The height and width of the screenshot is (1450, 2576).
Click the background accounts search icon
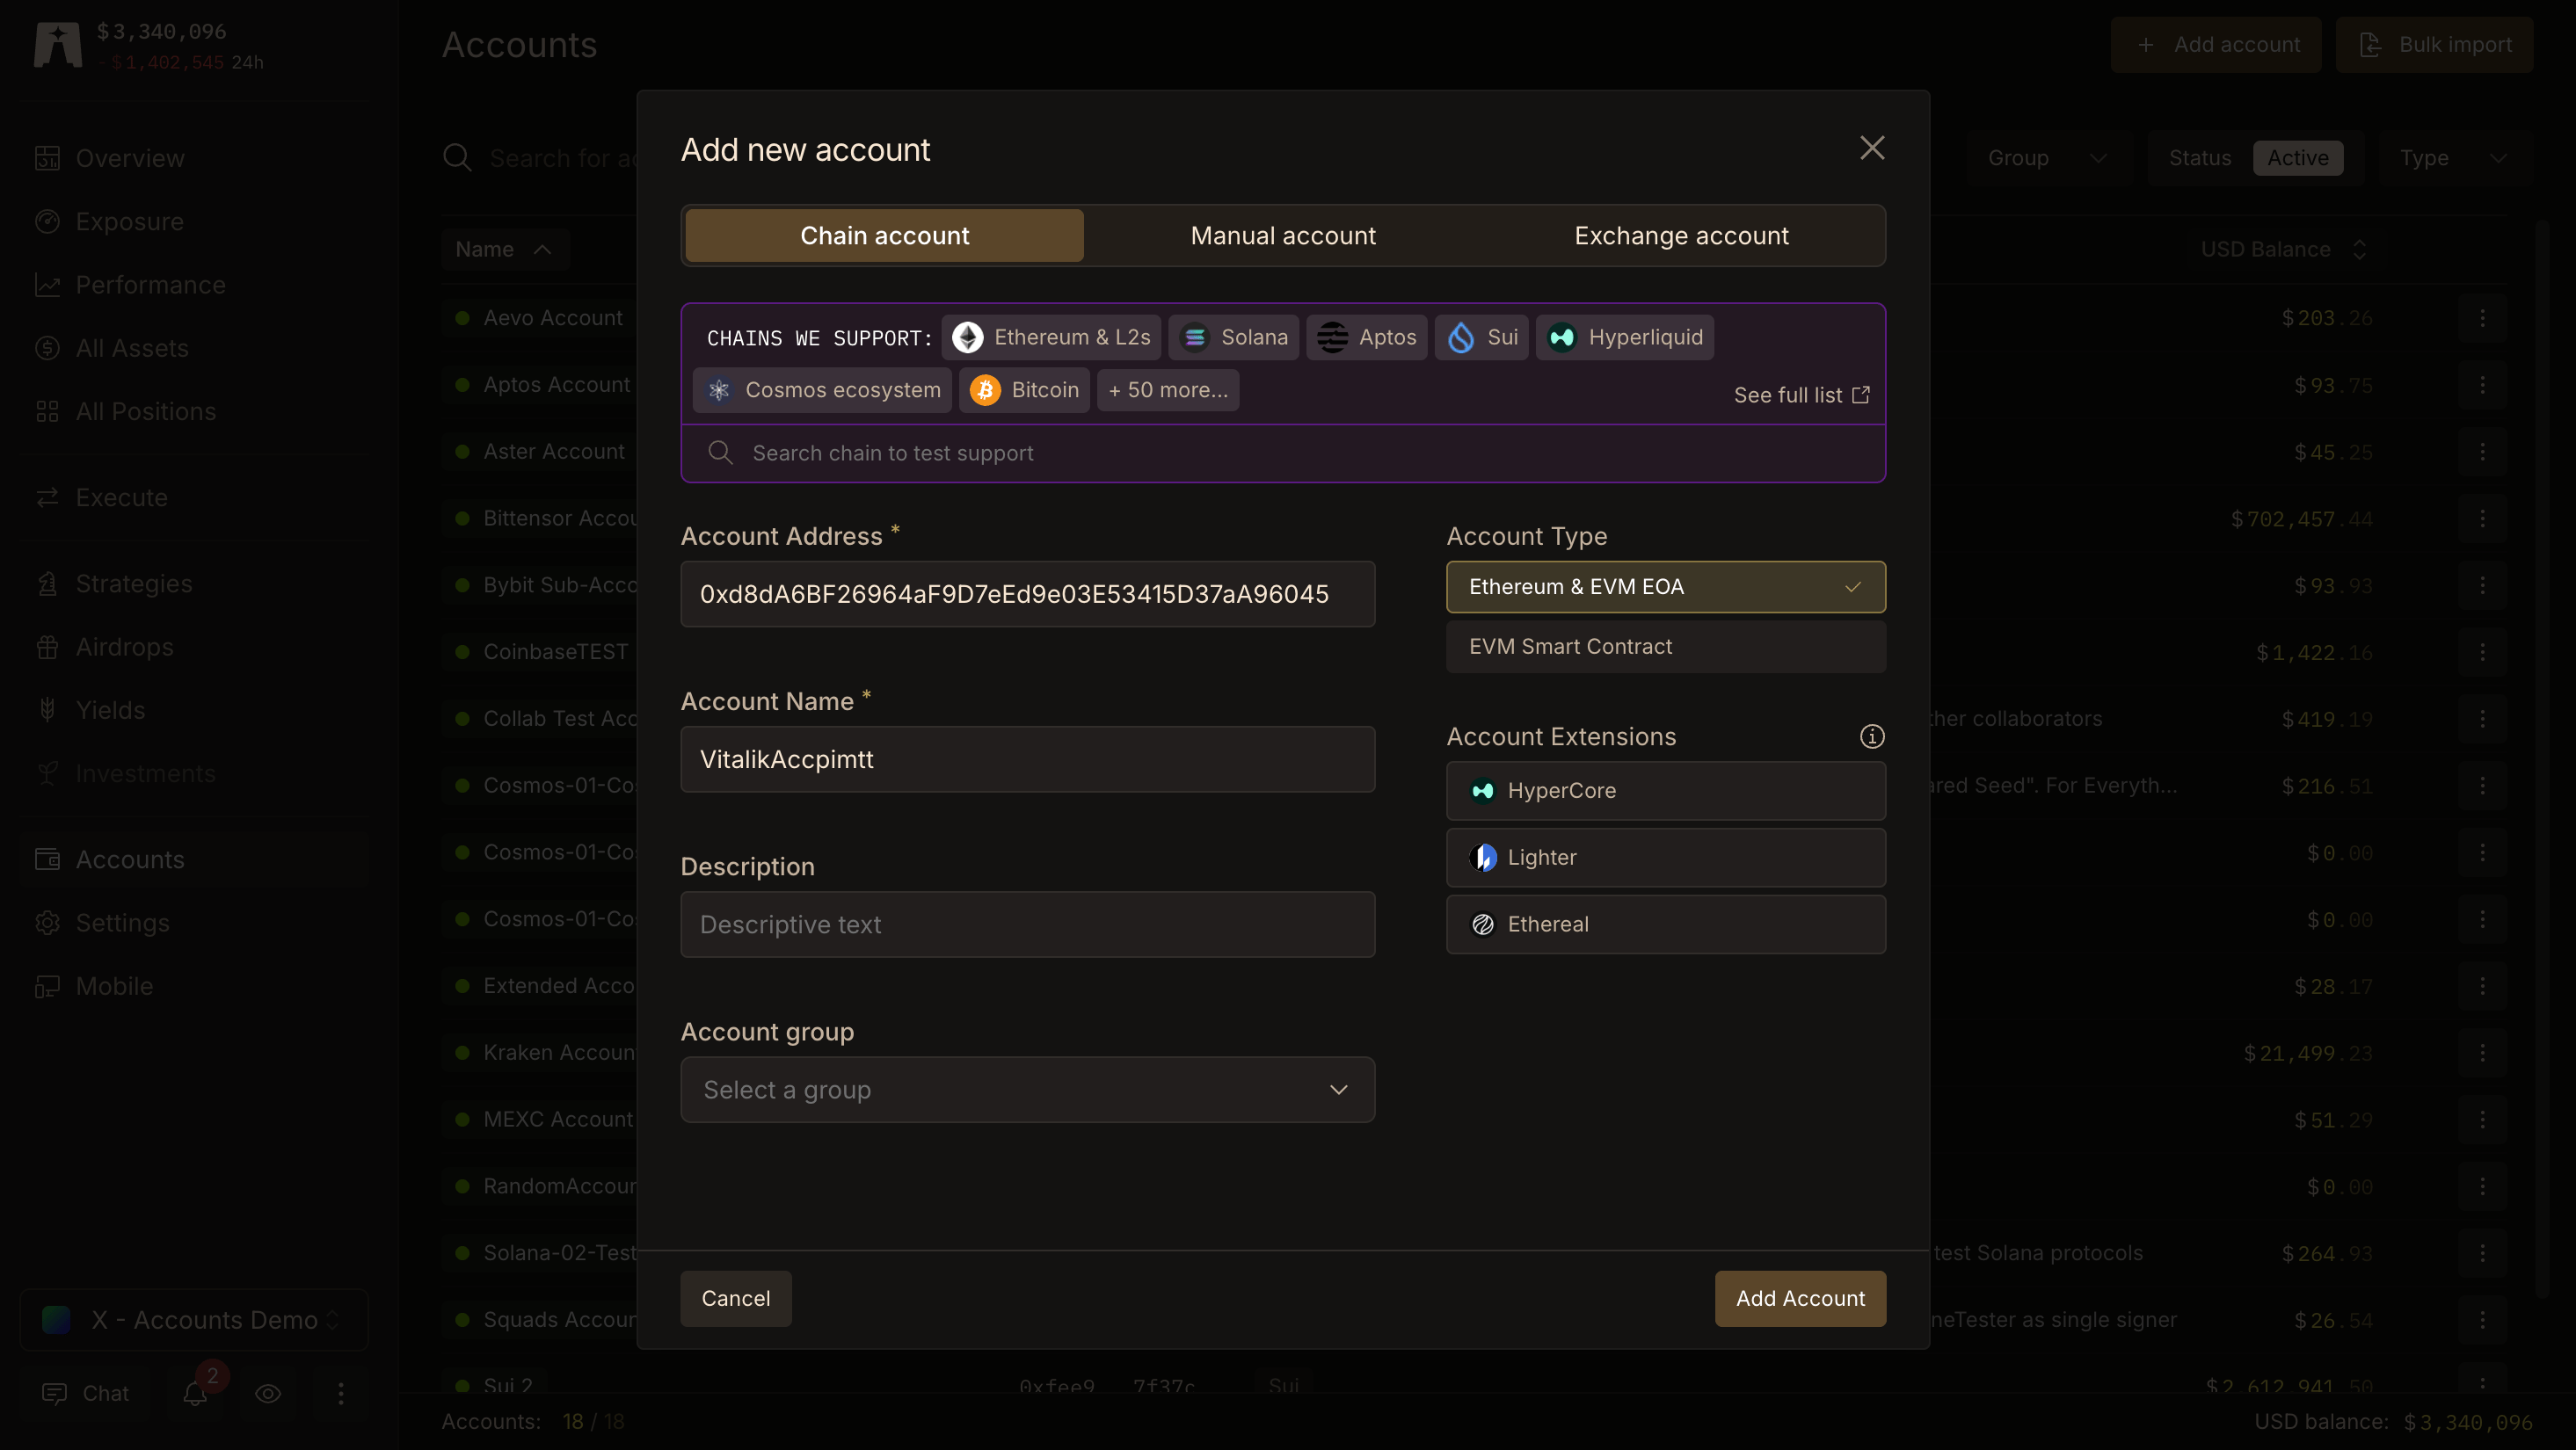click(457, 158)
